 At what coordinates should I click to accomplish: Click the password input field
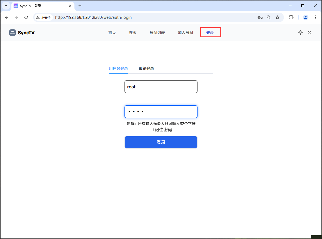coord(161,111)
